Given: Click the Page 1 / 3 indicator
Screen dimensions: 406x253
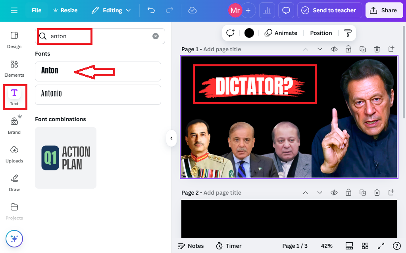Looking at the screenshot, I should point(294,246).
